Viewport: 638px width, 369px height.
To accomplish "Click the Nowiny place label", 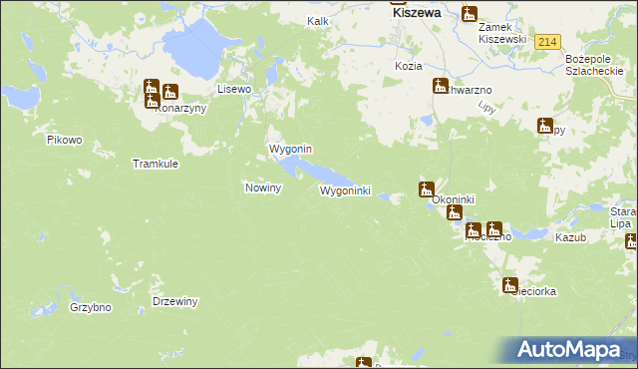I will [x=263, y=187].
